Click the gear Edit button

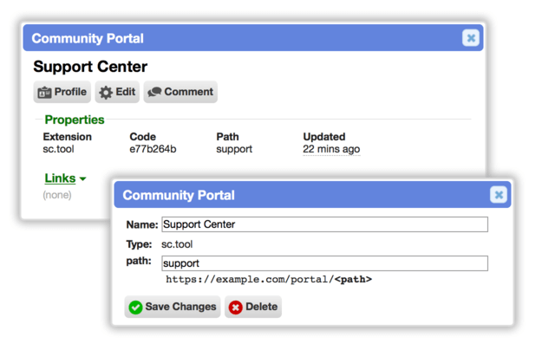pyautogui.click(x=117, y=92)
